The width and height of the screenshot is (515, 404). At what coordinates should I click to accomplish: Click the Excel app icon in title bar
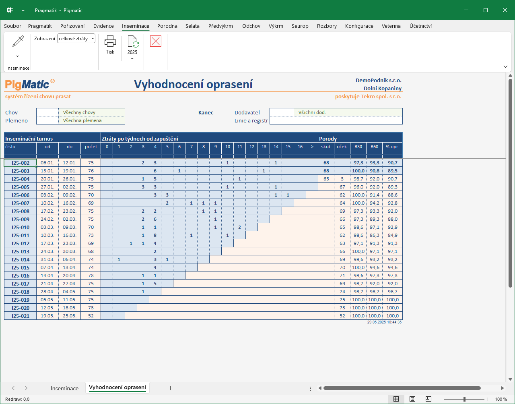[x=10, y=10]
